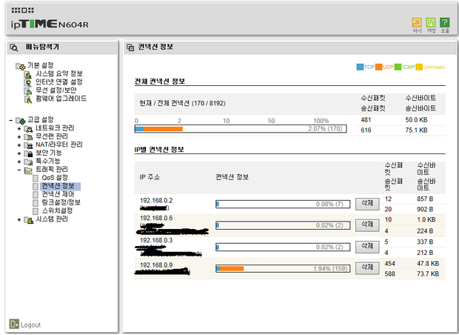Click the 트래픽 관리 icon

pyautogui.click(x=28, y=170)
